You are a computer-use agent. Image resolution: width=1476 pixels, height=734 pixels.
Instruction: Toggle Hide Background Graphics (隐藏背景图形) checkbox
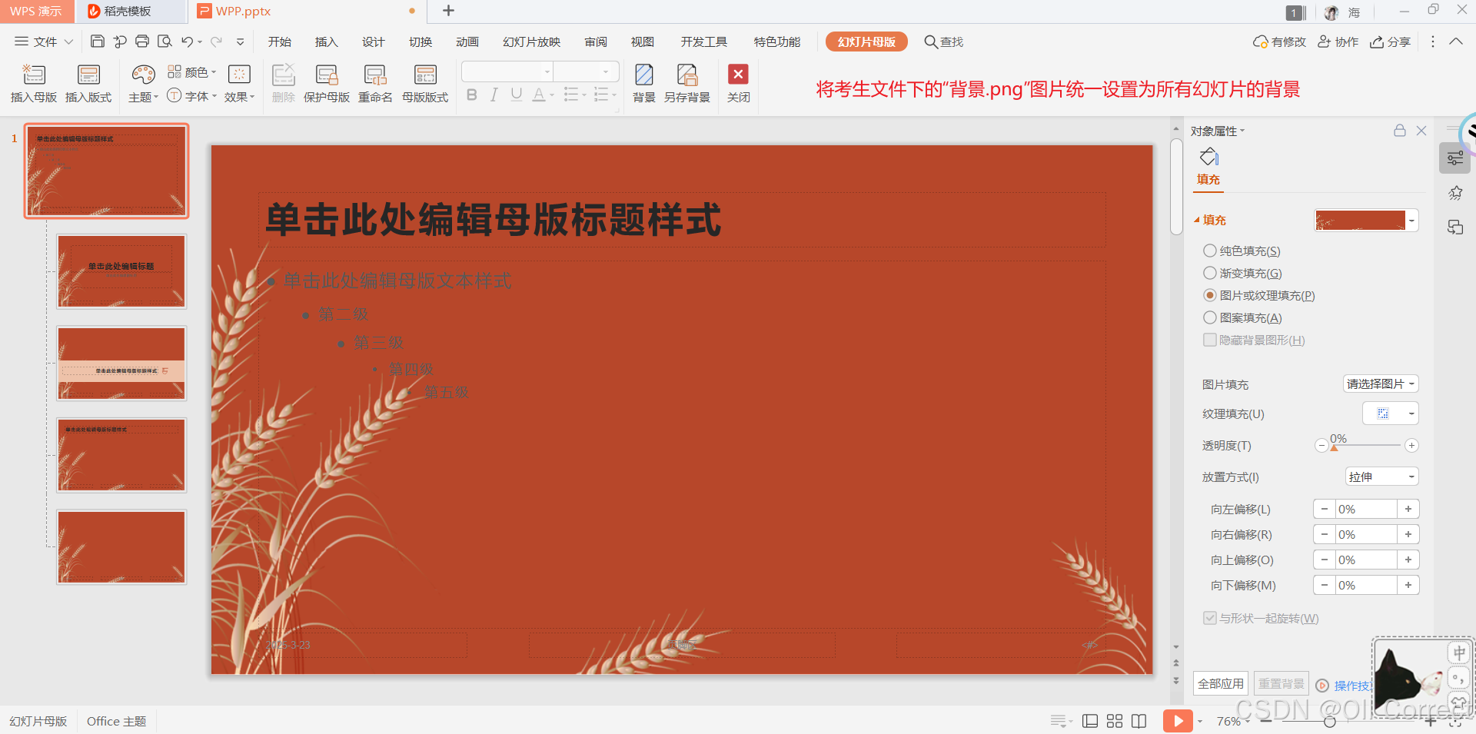point(1210,340)
